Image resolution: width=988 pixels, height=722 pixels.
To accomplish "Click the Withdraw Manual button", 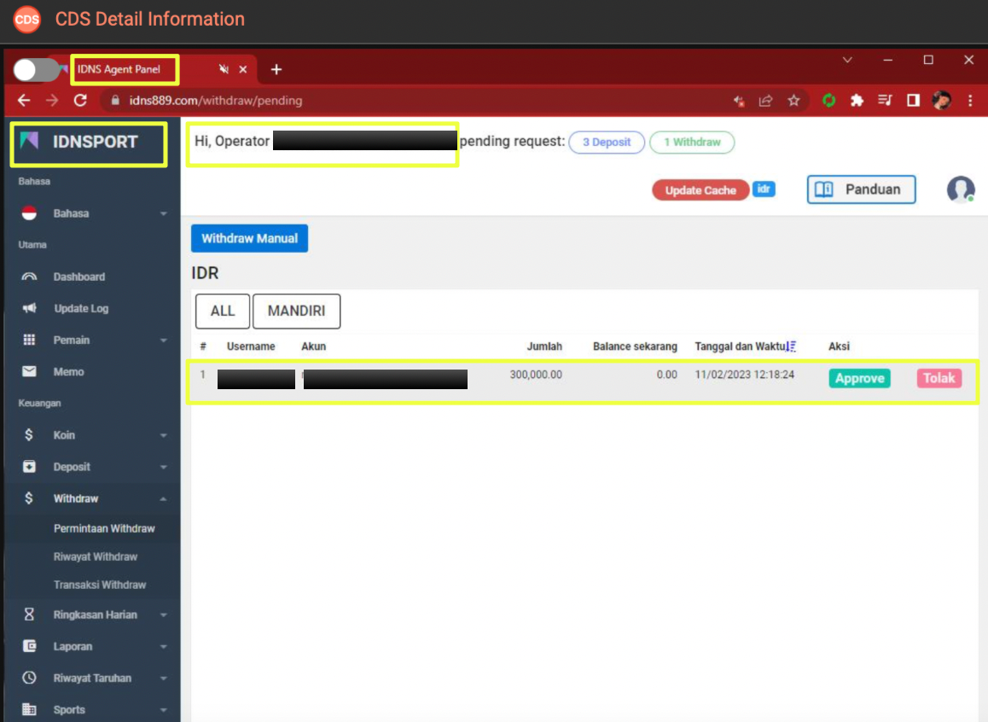I will (x=249, y=239).
